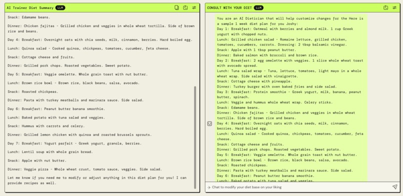Click the 'Day 4: Breakfast: Overnight oats' line in summary panel
403x196 pixels.
[x=100, y=40]
